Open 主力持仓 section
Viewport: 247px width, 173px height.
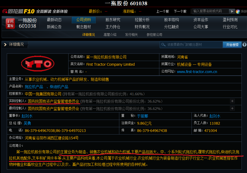(x=113, y=27)
